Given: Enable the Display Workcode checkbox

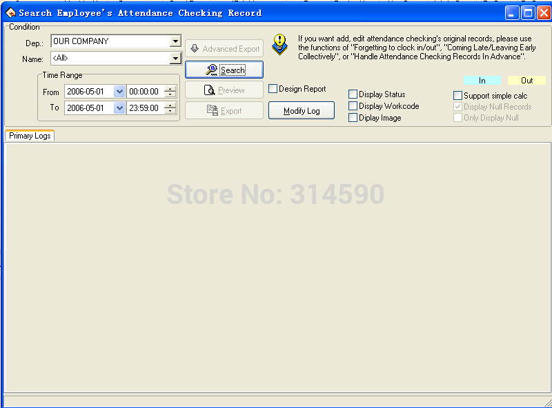Looking at the screenshot, I should click(353, 106).
